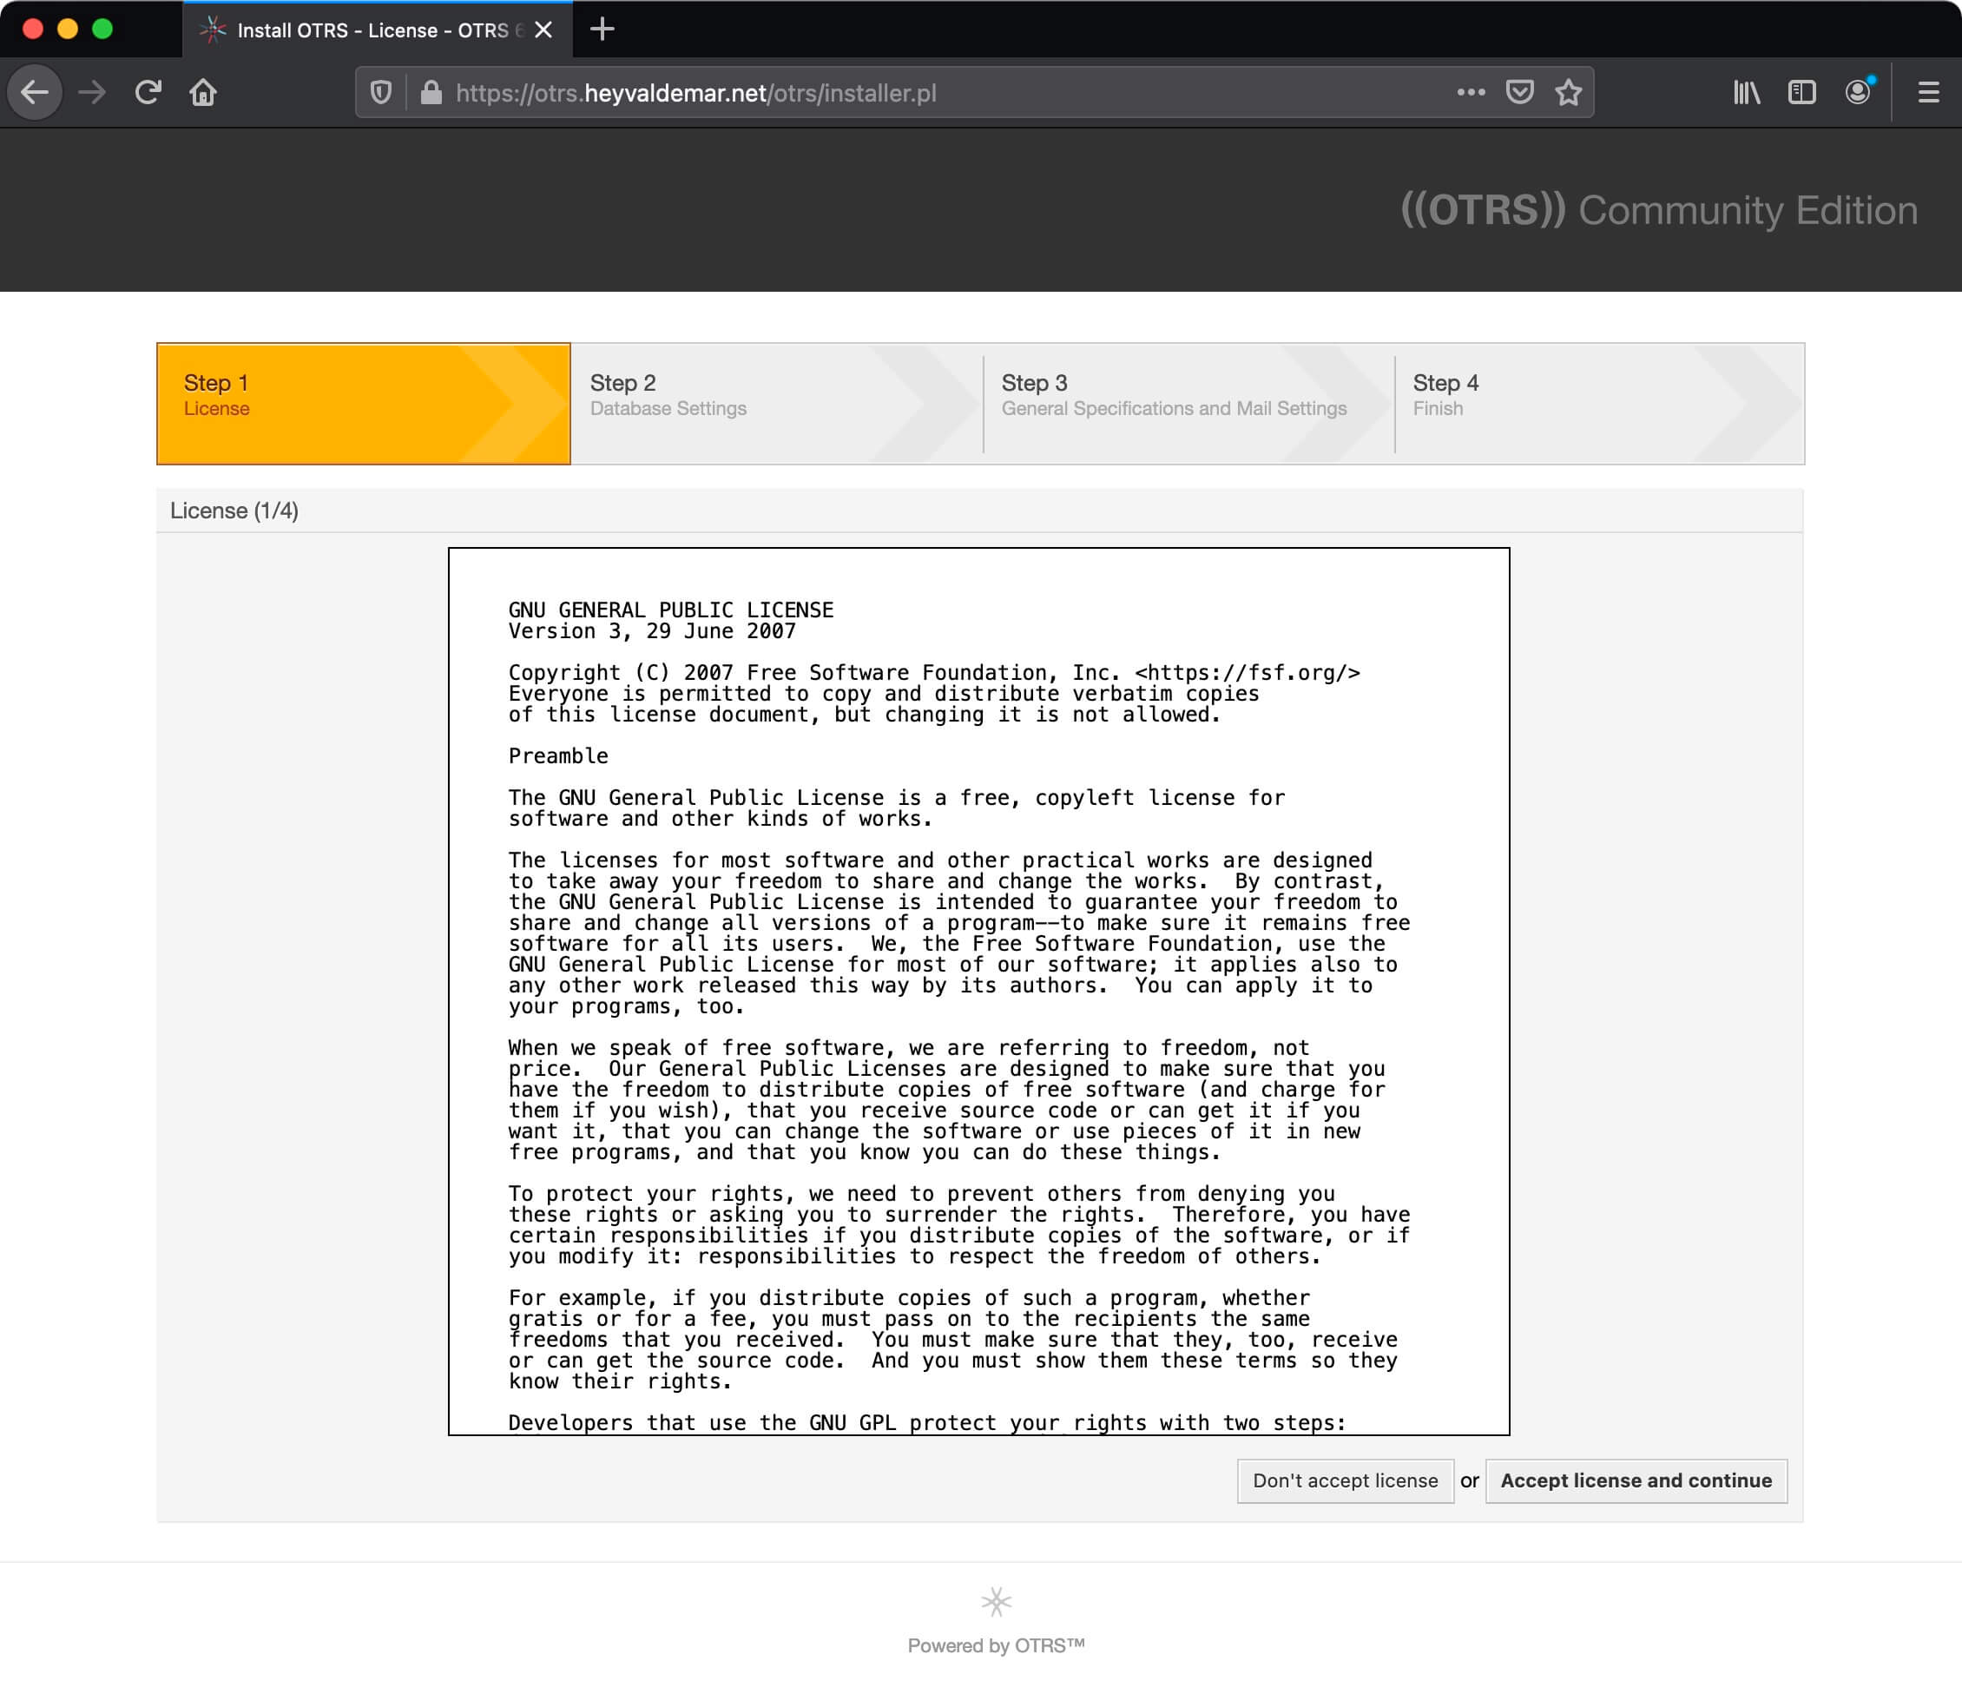Click the browser home icon

click(x=205, y=92)
